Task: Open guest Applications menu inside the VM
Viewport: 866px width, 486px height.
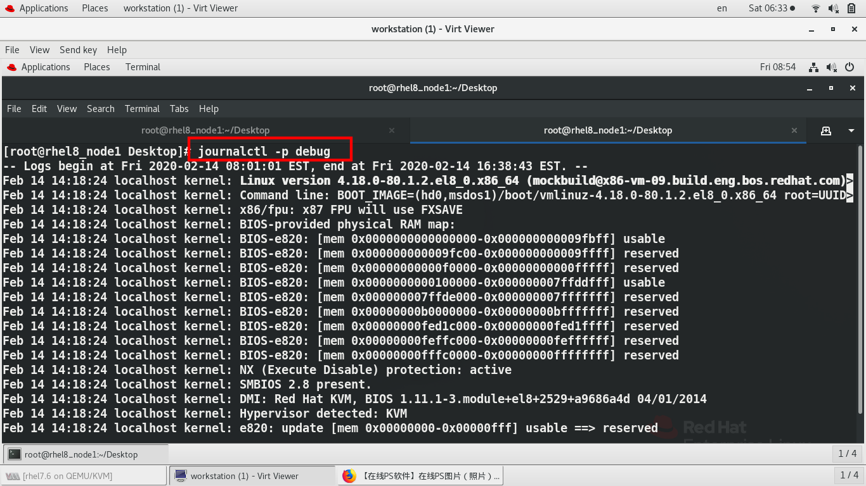Action: pos(39,67)
